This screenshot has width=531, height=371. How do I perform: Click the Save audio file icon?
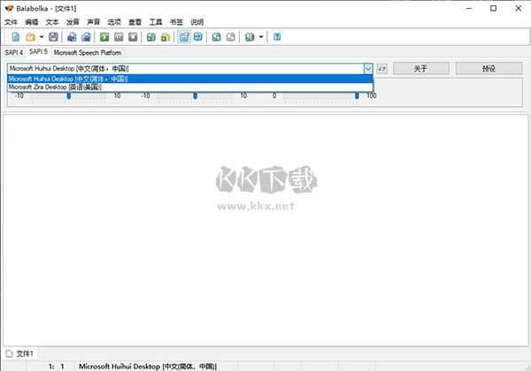click(72, 37)
